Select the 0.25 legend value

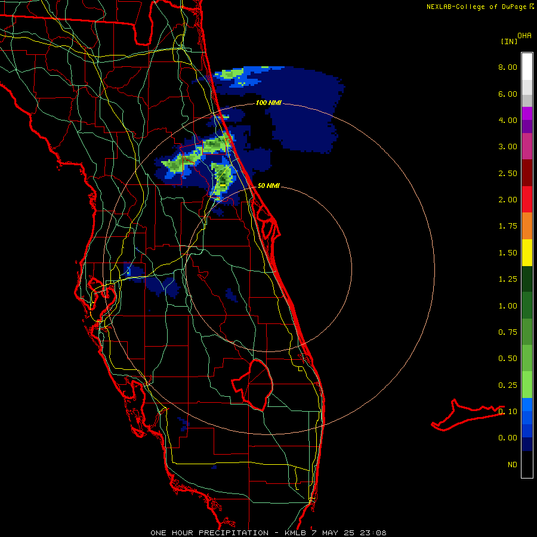(508, 385)
